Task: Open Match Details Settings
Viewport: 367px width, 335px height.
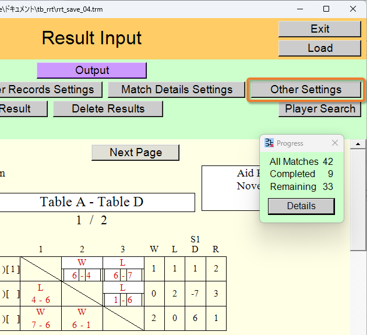Action: point(177,90)
